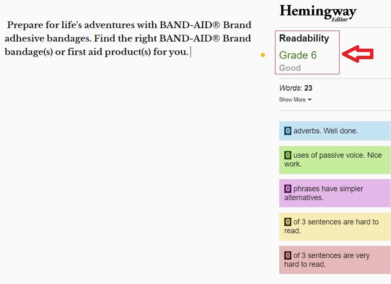Click the Good readability rating label
This screenshot has height=284, width=391.
289,68
